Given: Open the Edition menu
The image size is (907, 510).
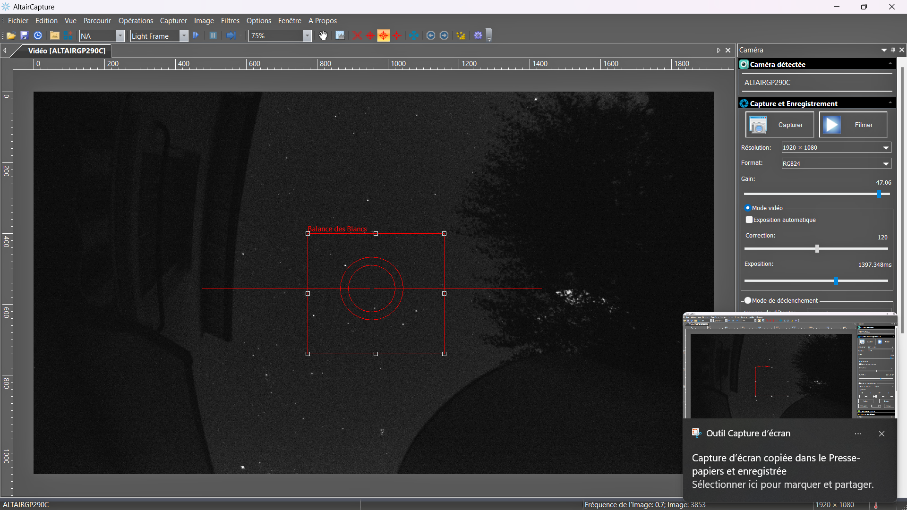Looking at the screenshot, I should click(x=46, y=21).
